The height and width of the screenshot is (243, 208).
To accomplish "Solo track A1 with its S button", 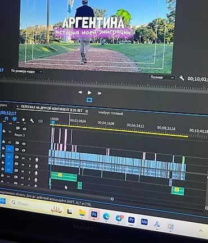I will (x=30, y=159).
